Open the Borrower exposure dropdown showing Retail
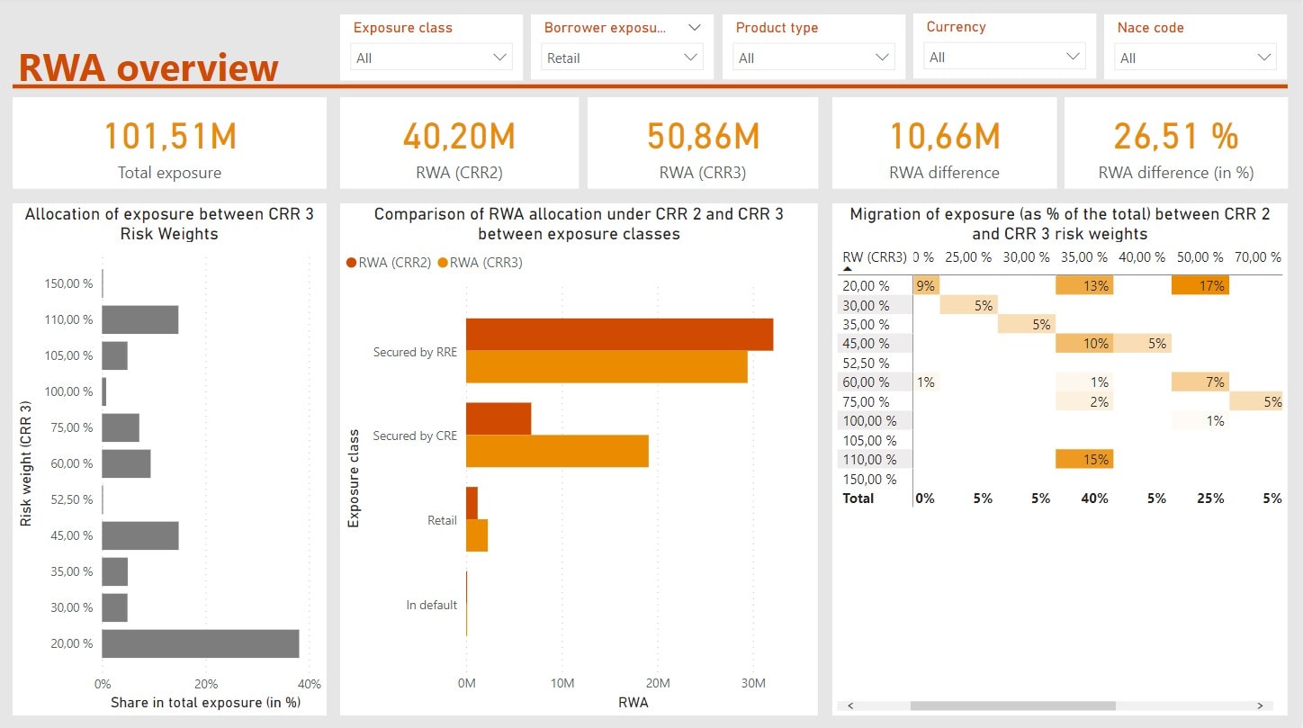 pyautogui.click(x=623, y=58)
